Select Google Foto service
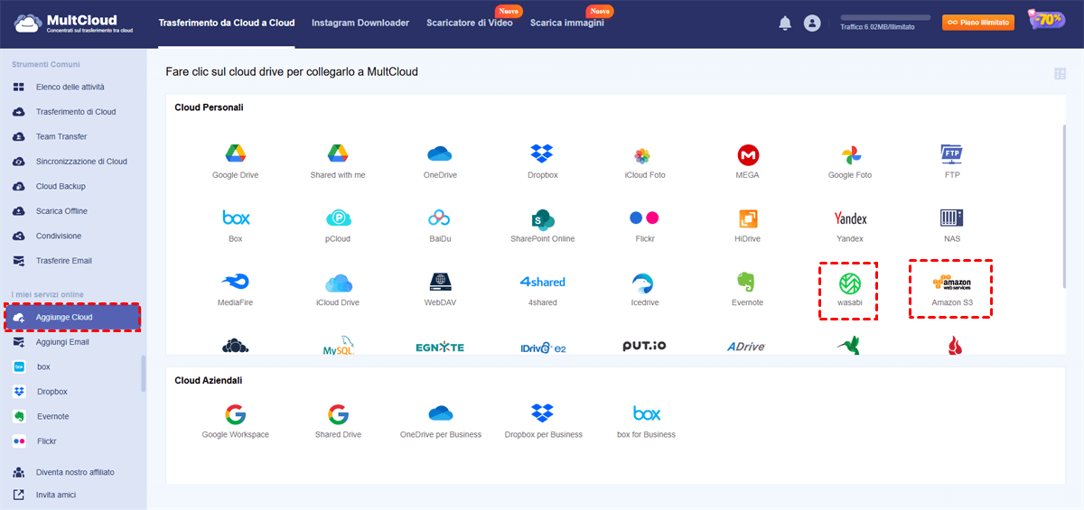Screen dimensions: 1084x510 click(850, 162)
